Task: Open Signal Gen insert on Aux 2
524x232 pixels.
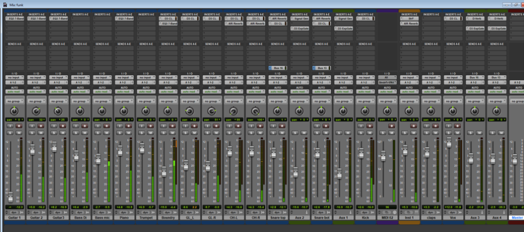Action: tap(300, 19)
